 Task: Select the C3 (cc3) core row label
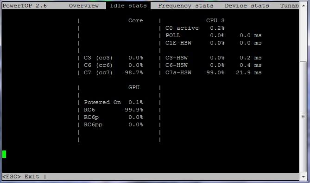coord(98,58)
